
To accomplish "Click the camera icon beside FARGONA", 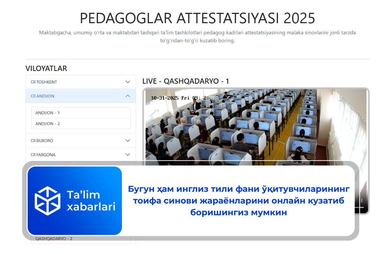I will click(x=33, y=155).
